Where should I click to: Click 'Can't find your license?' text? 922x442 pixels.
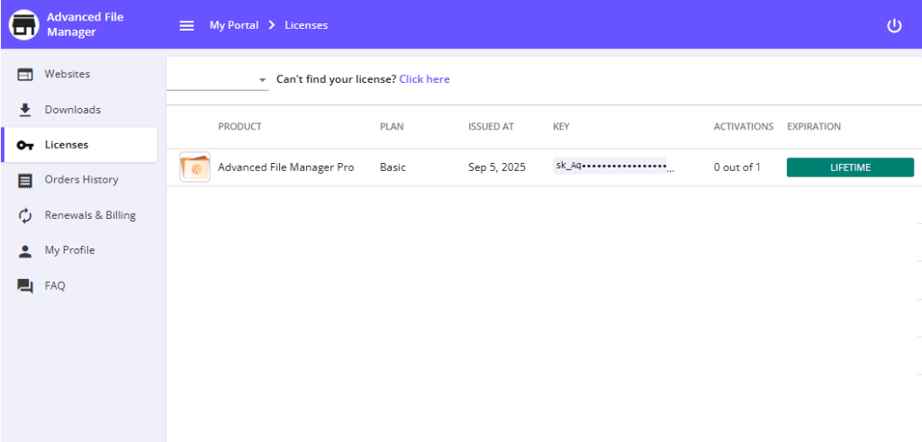(337, 78)
